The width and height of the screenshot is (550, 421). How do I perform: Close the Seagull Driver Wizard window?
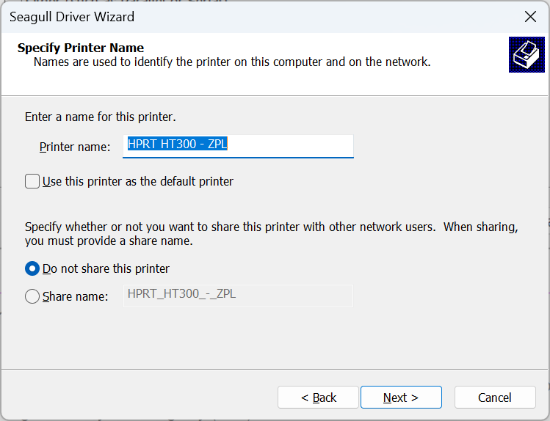[529, 17]
